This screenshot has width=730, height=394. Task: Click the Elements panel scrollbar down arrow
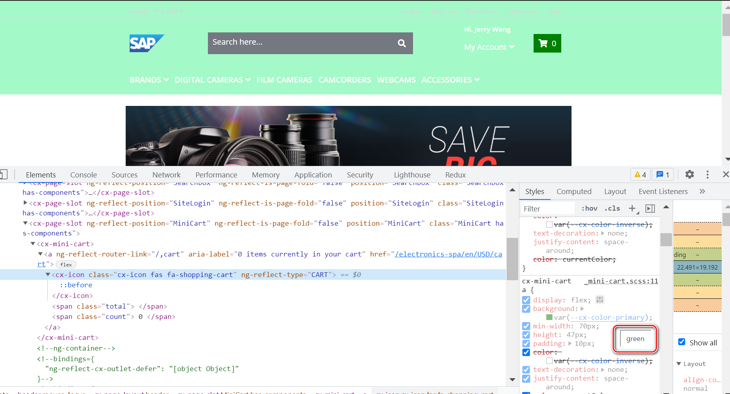[512, 379]
